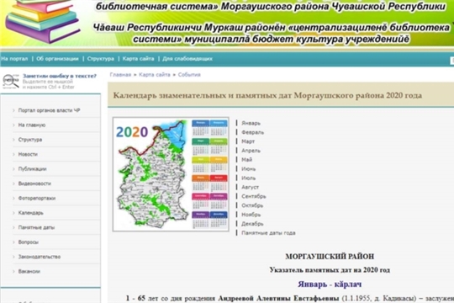Jump to the 'Сентябрь' month link

tap(254, 196)
